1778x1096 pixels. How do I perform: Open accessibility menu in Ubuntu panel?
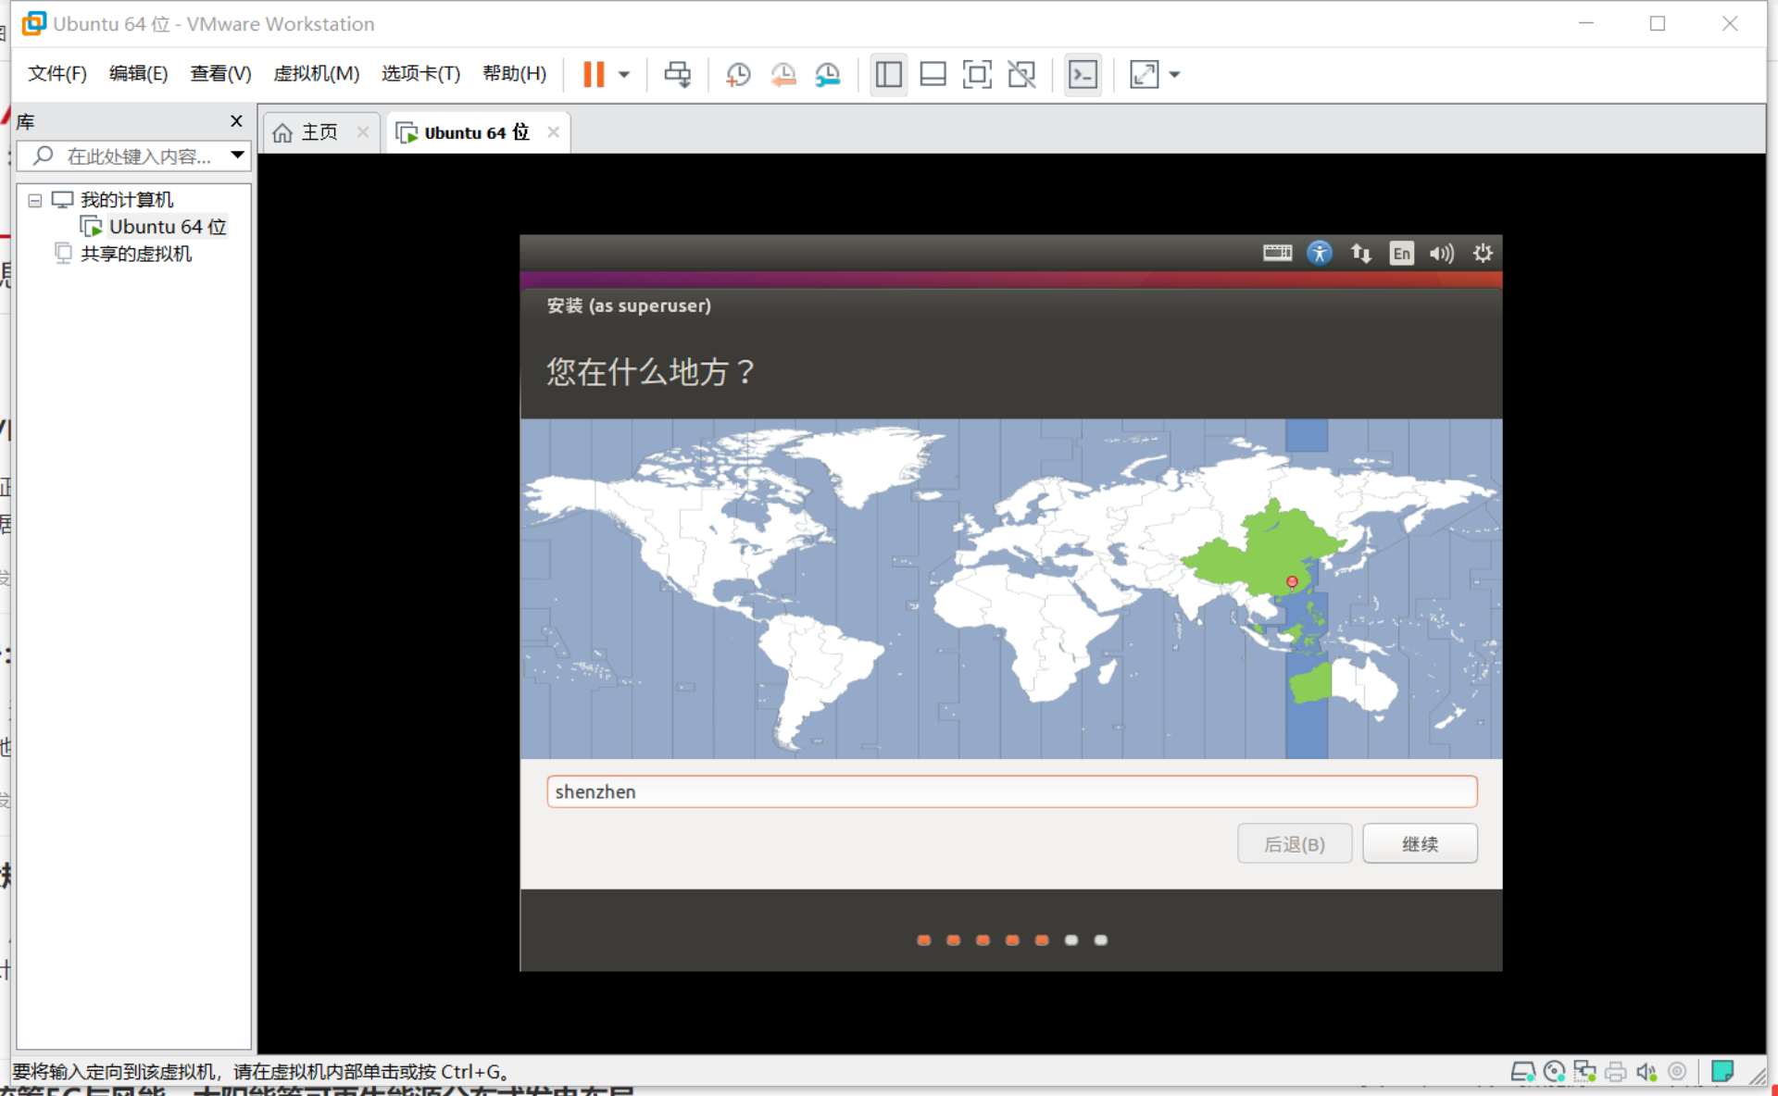pos(1319,253)
